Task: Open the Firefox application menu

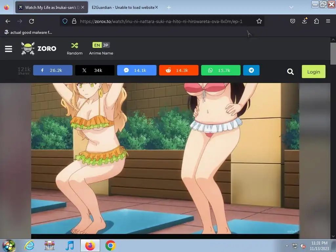Action: (x=328, y=21)
